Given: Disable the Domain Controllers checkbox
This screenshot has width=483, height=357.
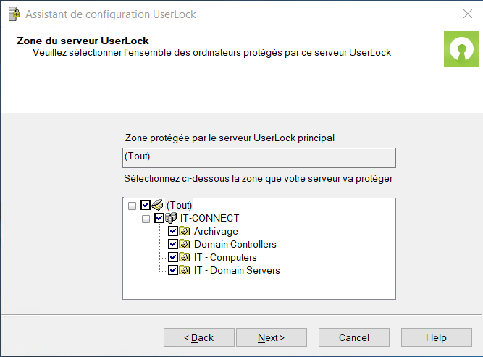Looking at the screenshot, I should click(x=173, y=244).
